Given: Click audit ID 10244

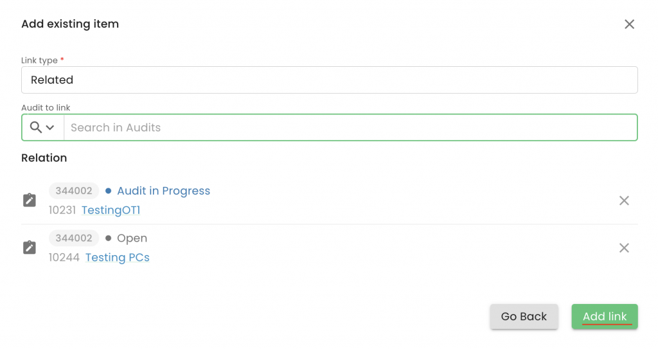Looking at the screenshot, I should [64, 258].
